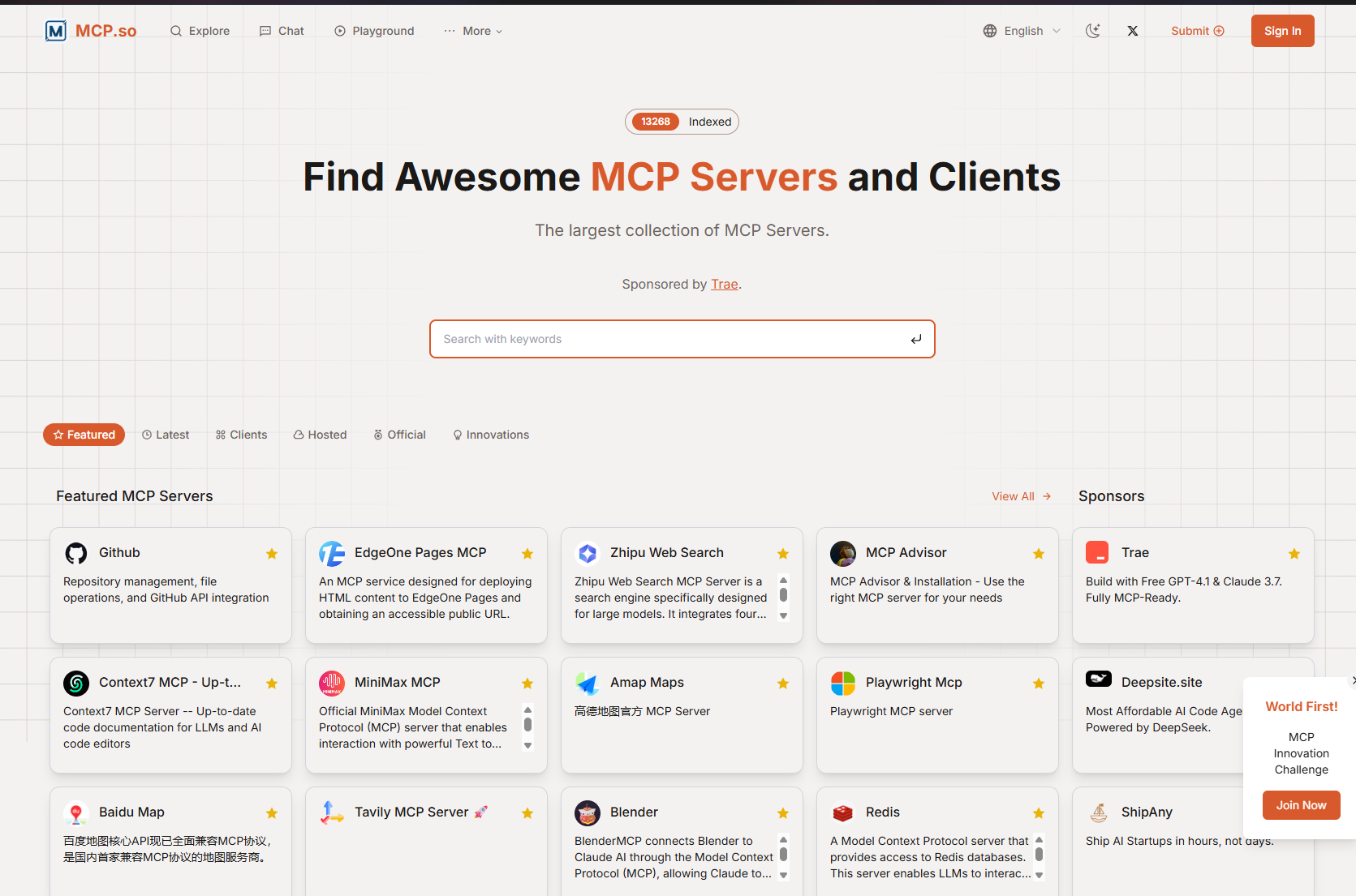1356x896 pixels.
Task: Switch to the Official tab
Action: click(399, 435)
